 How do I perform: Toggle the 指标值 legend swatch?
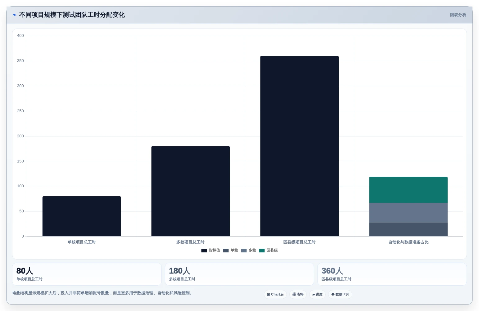[x=204, y=251]
